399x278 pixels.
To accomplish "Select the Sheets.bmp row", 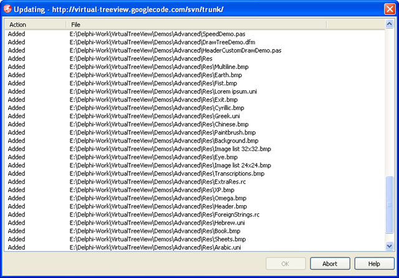I will tap(195, 239).
